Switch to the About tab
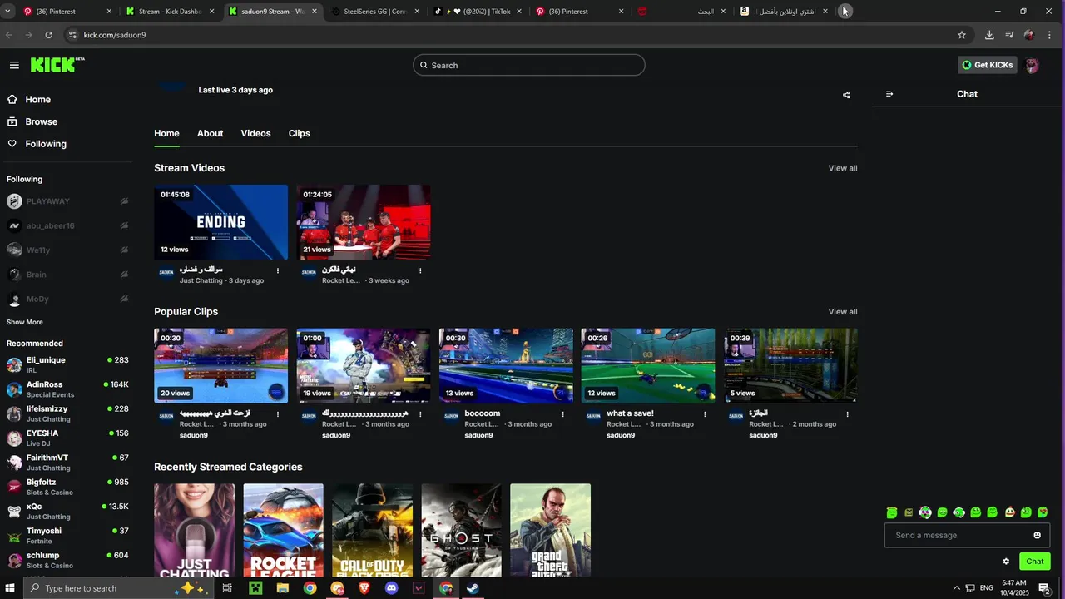This screenshot has width=1065, height=599. pyautogui.click(x=210, y=133)
